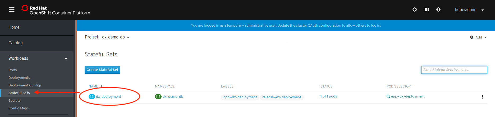Image resolution: width=495 pixels, height=117 pixels.
Task: Focus the Filter Stateful Sets input
Action: [454, 70]
